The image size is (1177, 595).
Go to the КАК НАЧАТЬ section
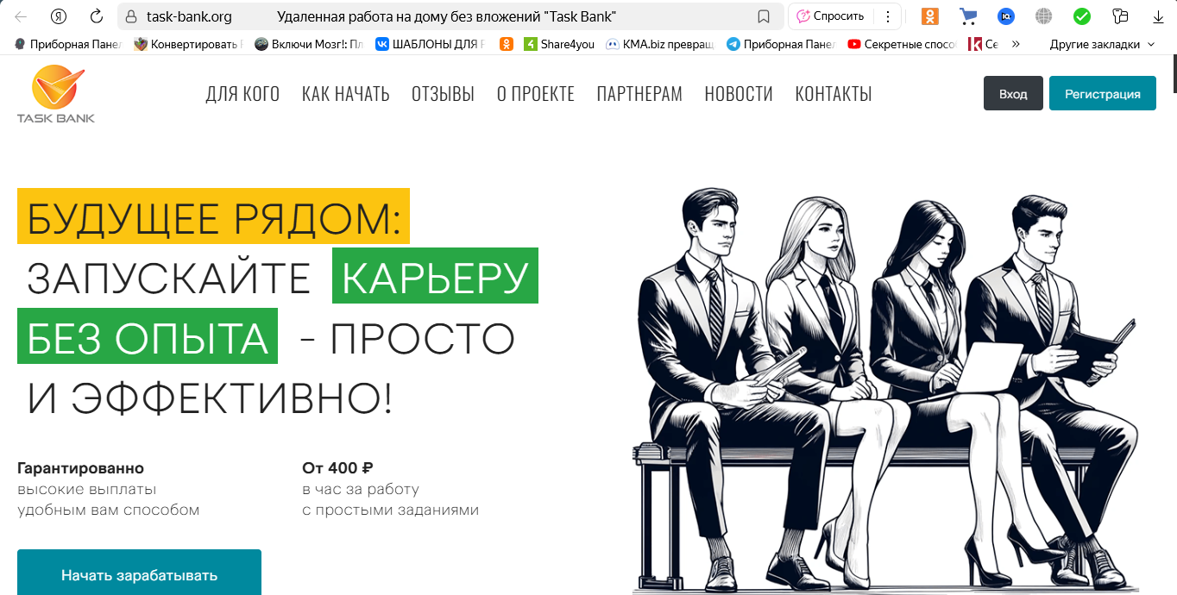click(345, 94)
